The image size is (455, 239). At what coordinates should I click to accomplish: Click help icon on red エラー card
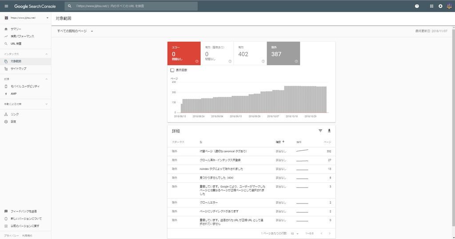tap(197, 61)
